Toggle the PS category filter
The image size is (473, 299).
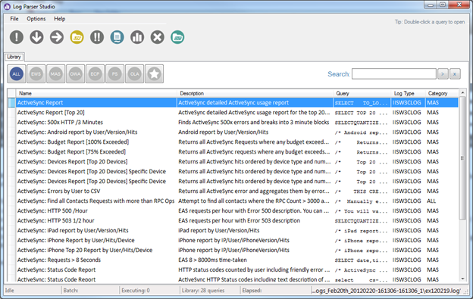[115, 73]
